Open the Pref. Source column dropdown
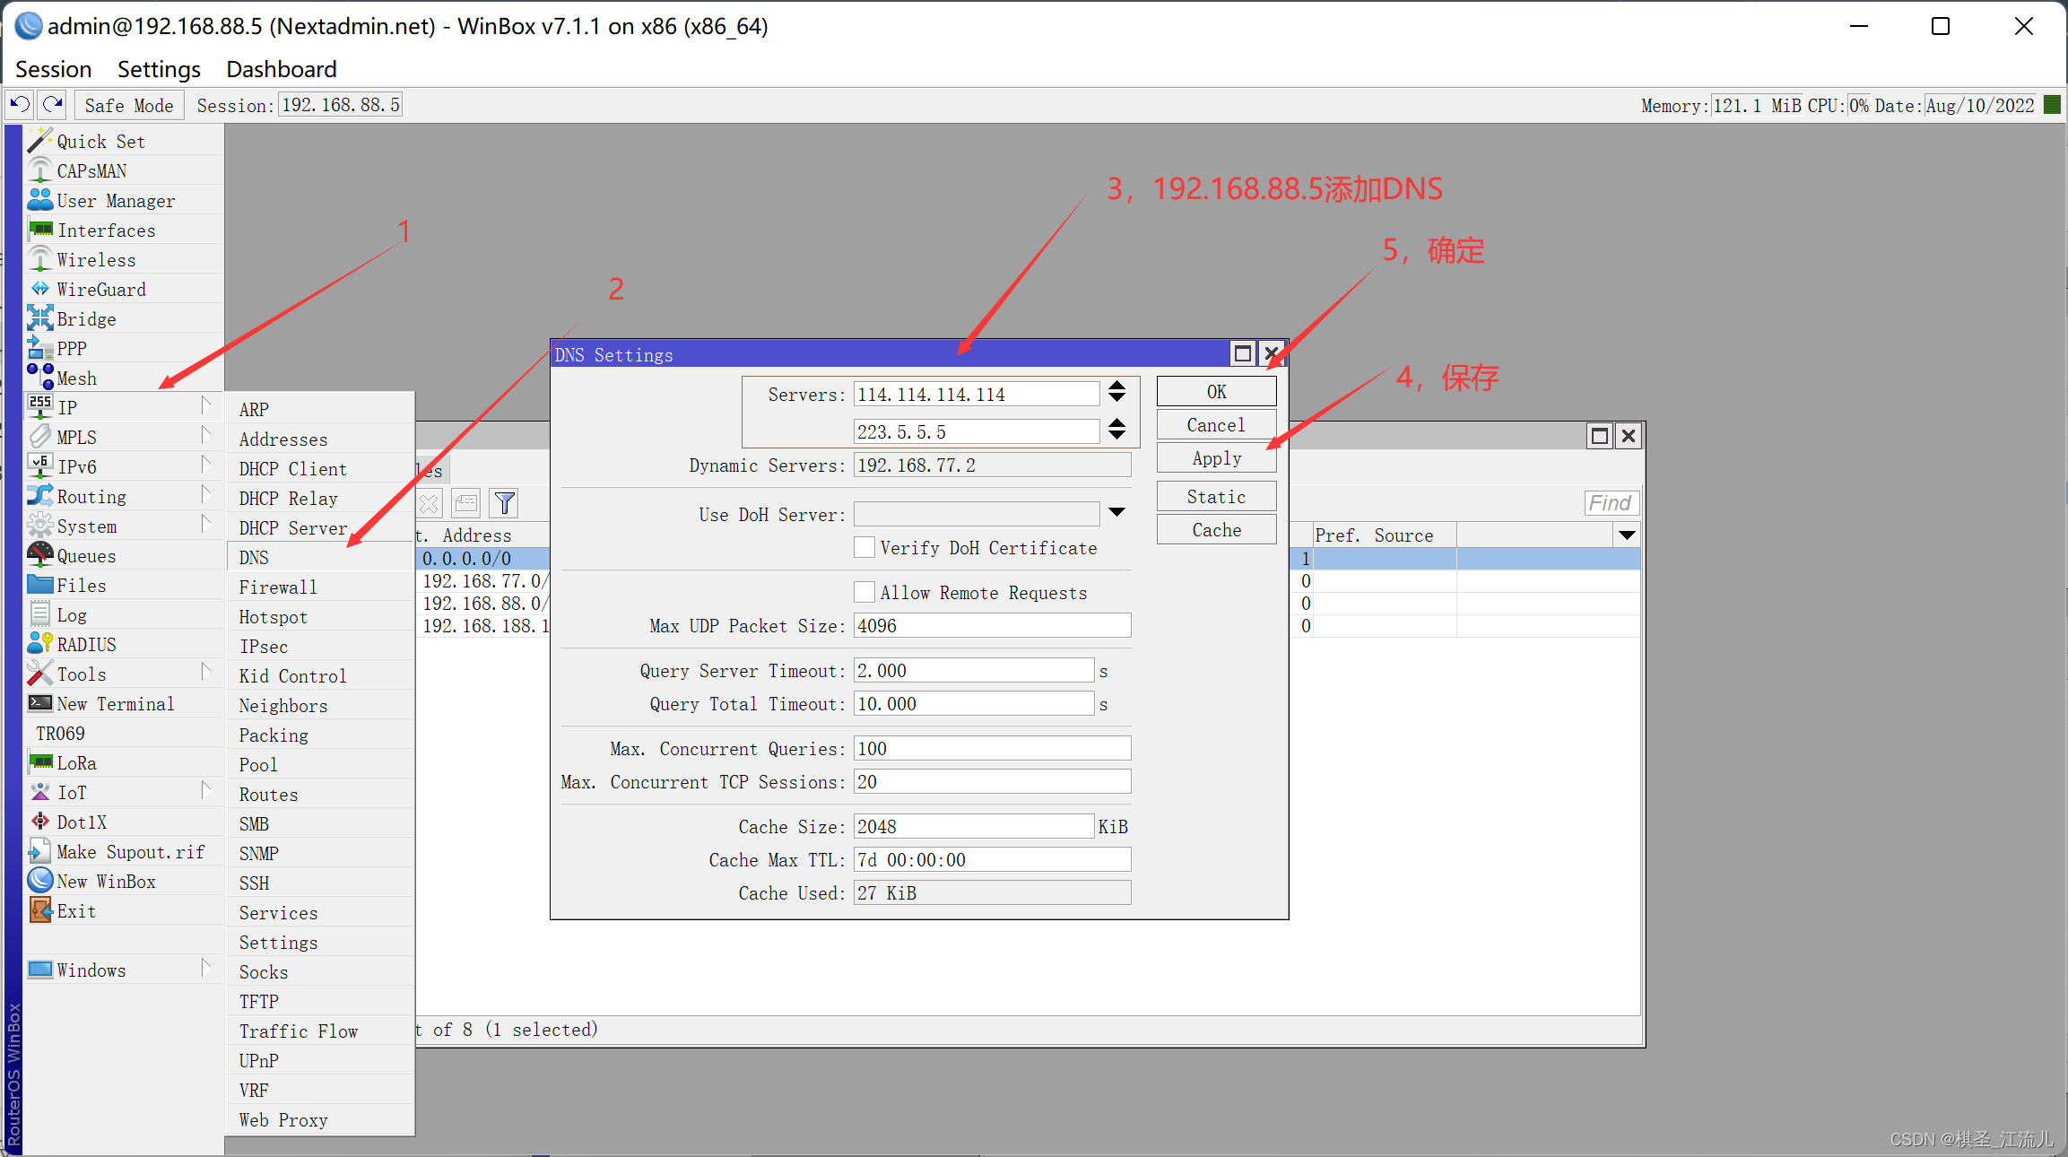 (1627, 535)
